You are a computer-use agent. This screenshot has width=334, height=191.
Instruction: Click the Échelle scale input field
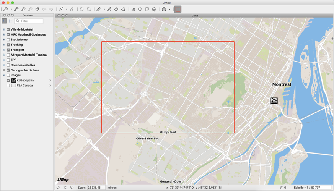[321, 188]
